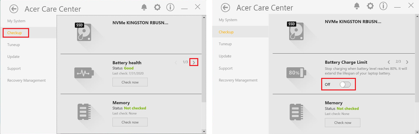The height and width of the screenshot is (134, 419).
Task: Open Tuneup in left window sidebar
Action: coord(14,45)
